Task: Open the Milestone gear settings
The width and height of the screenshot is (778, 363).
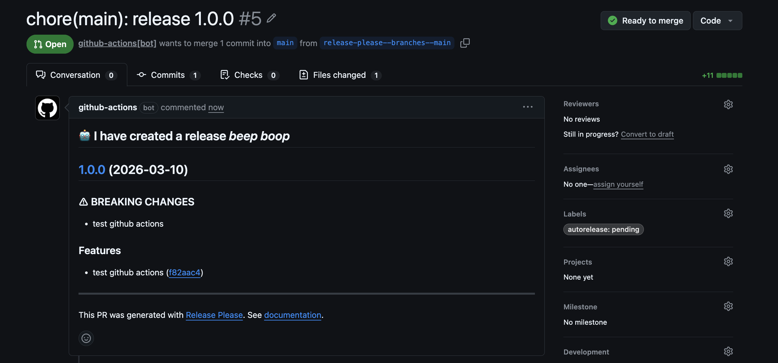Action: tap(728, 306)
